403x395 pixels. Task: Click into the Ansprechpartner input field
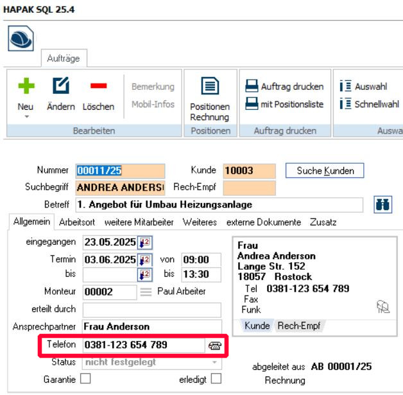click(x=151, y=327)
